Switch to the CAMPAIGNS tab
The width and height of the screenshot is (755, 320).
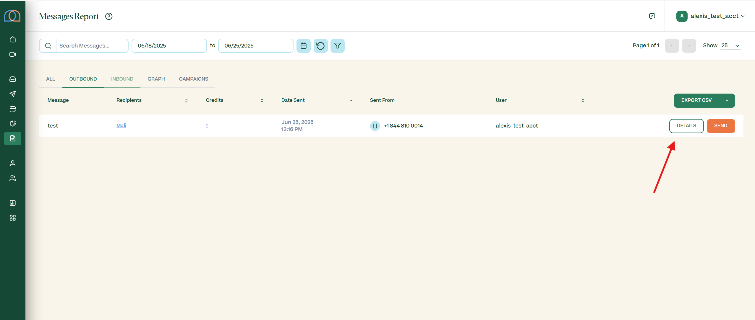tap(193, 79)
